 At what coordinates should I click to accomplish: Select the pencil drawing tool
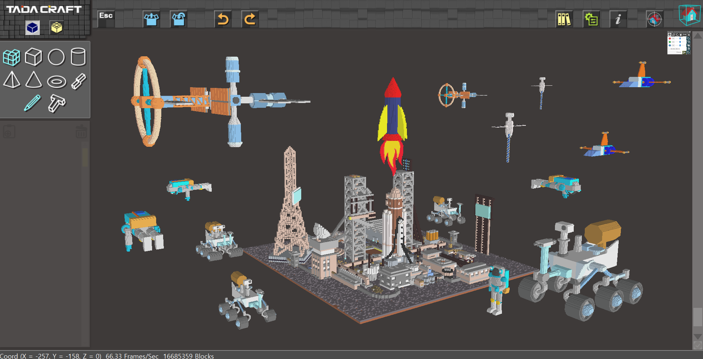pyautogui.click(x=32, y=103)
